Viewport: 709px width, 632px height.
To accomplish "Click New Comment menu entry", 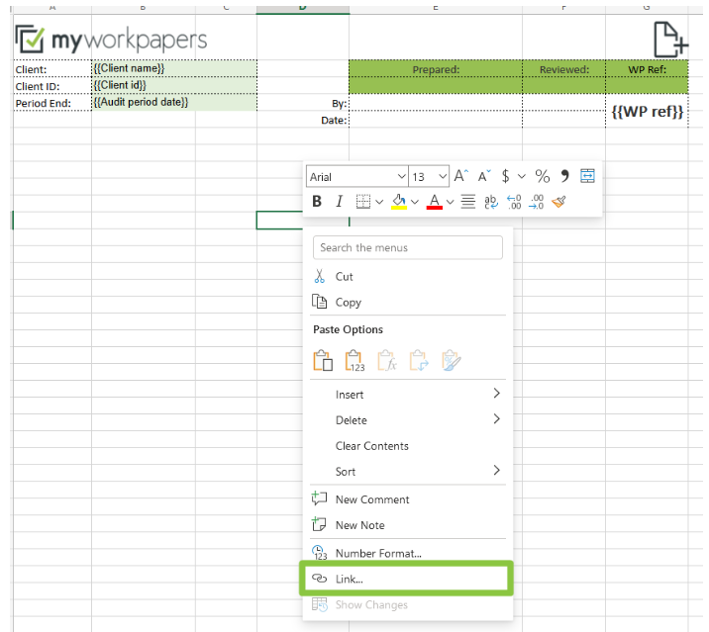I will click(371, 499).
